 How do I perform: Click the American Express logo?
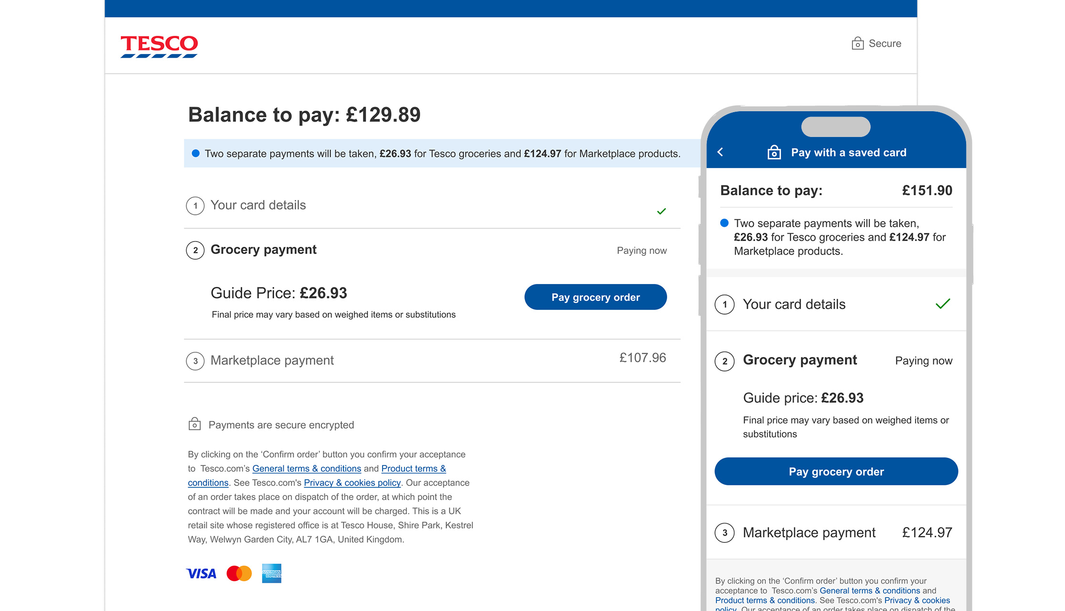click(272, 573)
